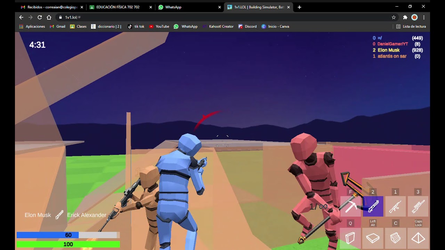Open the Lista de lectura panel
This screenshot has width=445, height=250.
(x=411, y=26)
